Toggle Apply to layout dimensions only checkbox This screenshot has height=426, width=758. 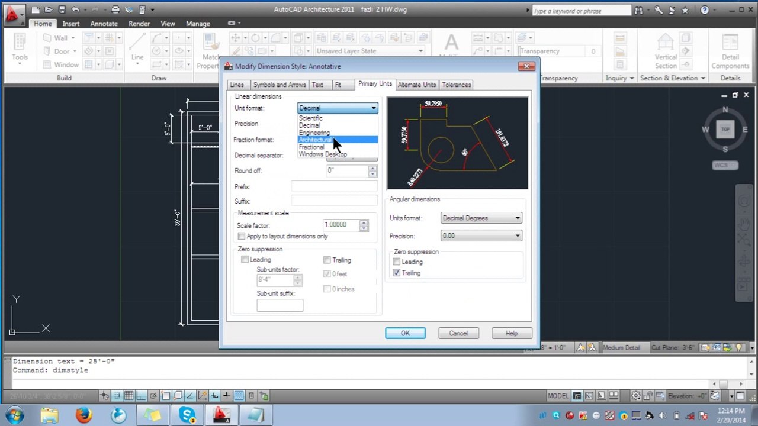(242, 237)
